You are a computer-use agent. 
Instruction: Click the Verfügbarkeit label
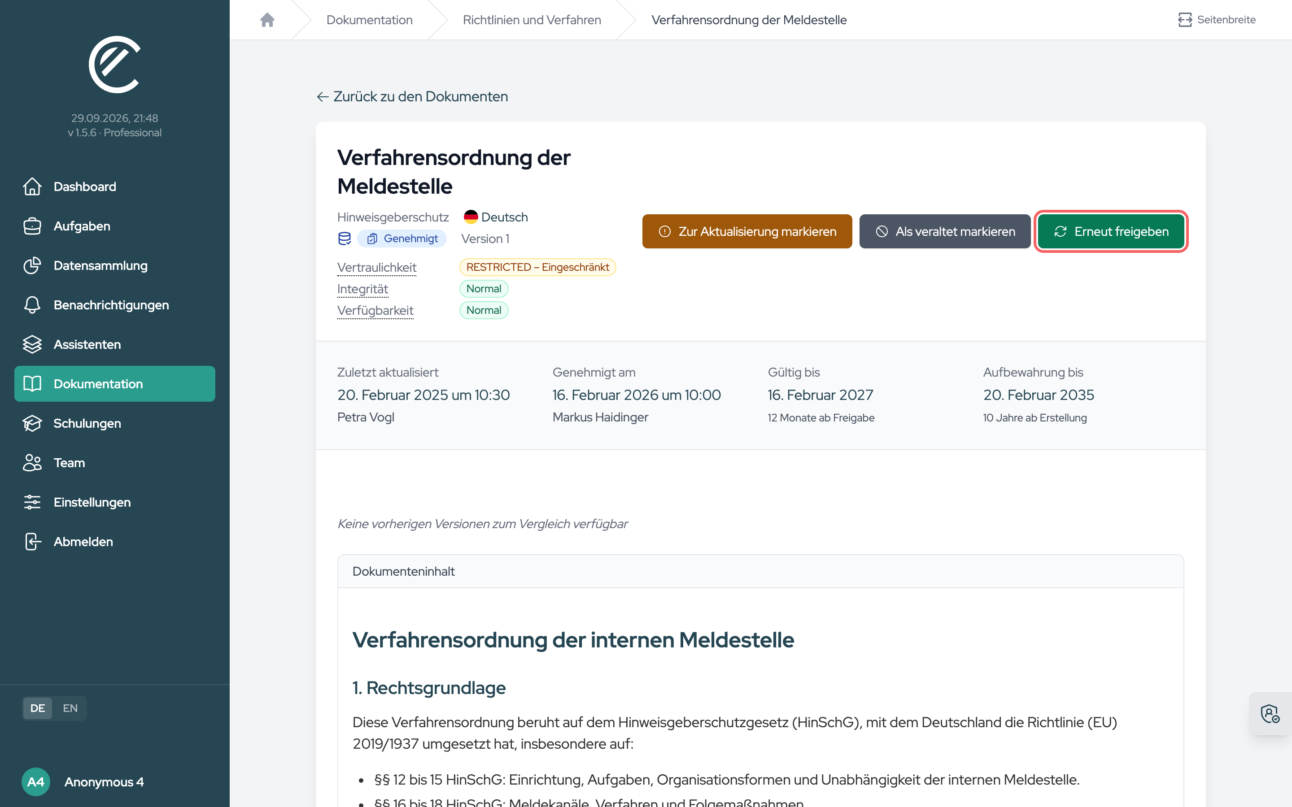(x=375, y=310)
